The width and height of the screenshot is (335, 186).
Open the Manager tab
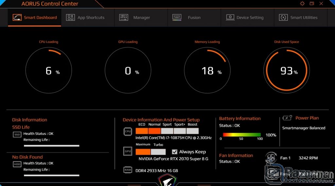[x=141, y=18]
